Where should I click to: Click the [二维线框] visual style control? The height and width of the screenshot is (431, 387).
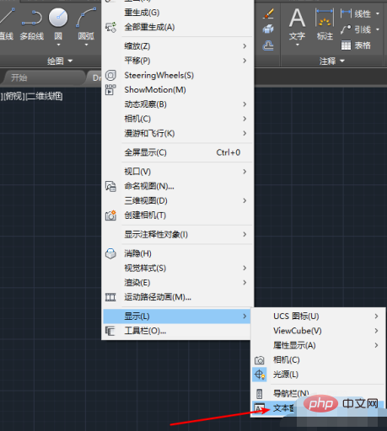coord(44,96)
